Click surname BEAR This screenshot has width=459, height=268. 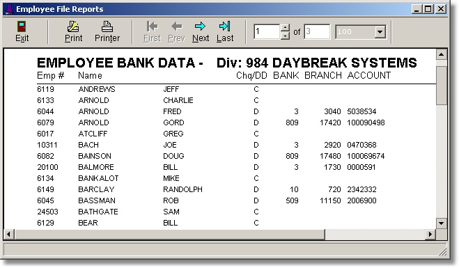(x=88, y=223)
